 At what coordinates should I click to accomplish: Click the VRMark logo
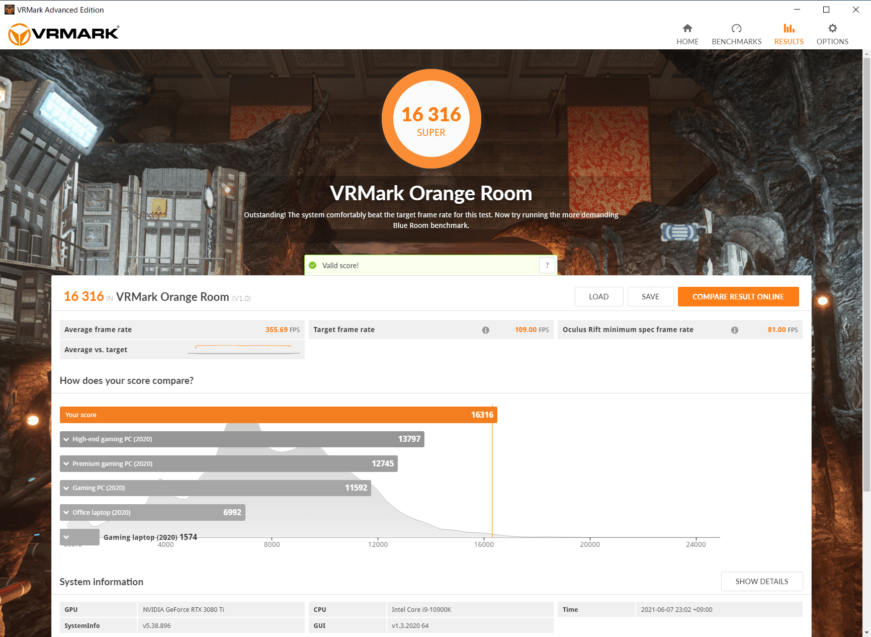(x=64, y=34)
